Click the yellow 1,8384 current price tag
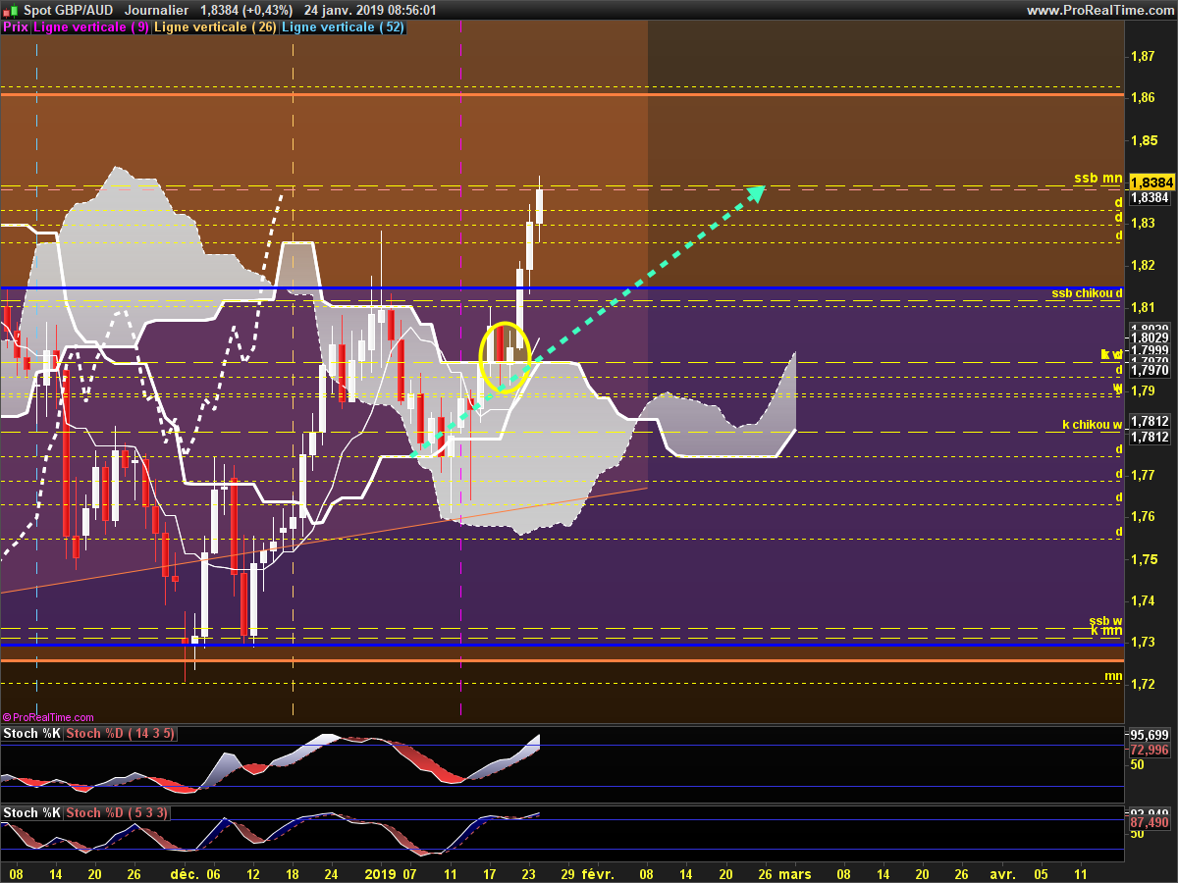 point(1151,182)
